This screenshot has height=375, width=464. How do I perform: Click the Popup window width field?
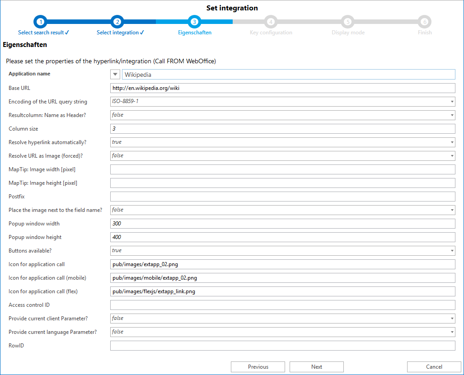(282, 224)
